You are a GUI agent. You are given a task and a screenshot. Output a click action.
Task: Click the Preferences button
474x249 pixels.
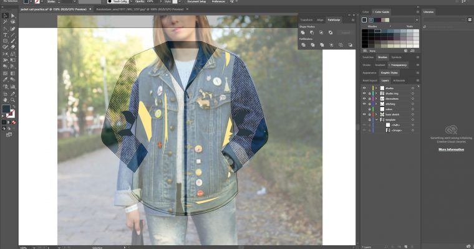pos(218,1)
